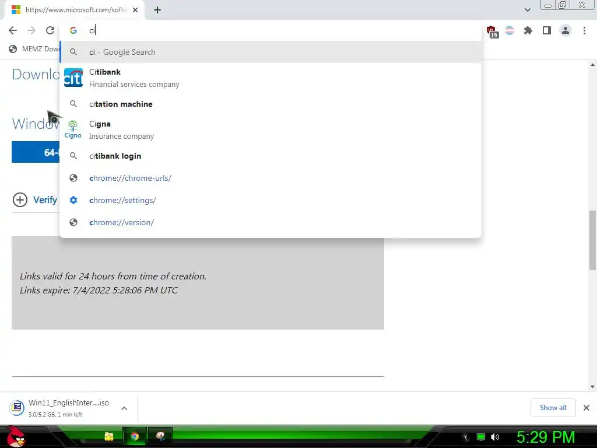The width and height of the screenshot is (597, 448).
Task: Expand the download item options chevron
Action: (x=124, y=408)
